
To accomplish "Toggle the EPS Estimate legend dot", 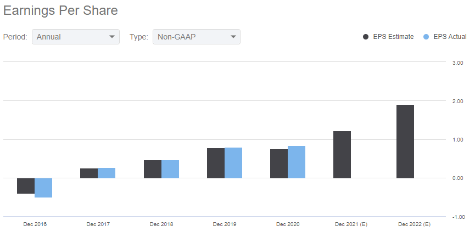I will coord(366,37).
